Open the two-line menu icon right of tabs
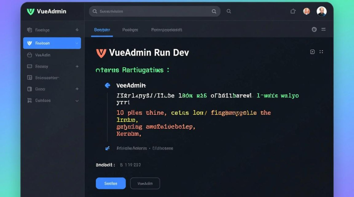The height and width of the screenshot is (197, 354). click(323, 30)
